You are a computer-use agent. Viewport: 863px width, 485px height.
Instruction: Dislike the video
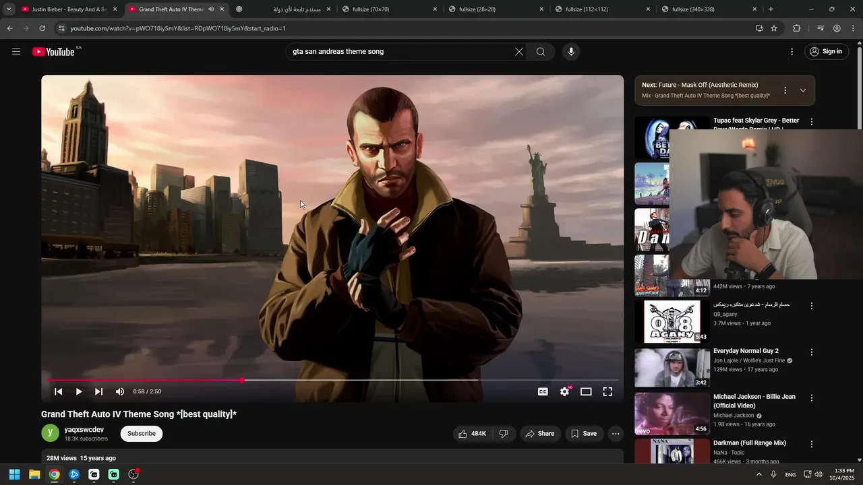click(x=504, y=434)
